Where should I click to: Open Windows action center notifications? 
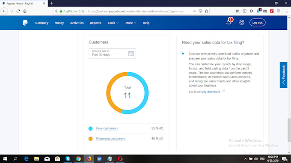pos(285,159)
